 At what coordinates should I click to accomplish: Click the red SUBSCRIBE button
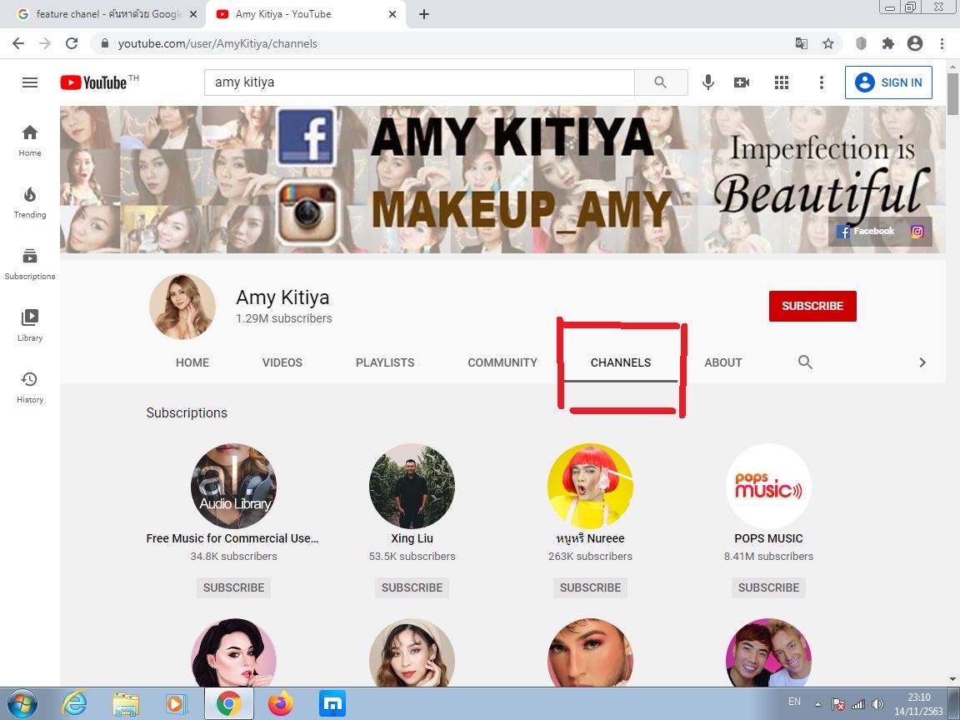tap(812, 306)
